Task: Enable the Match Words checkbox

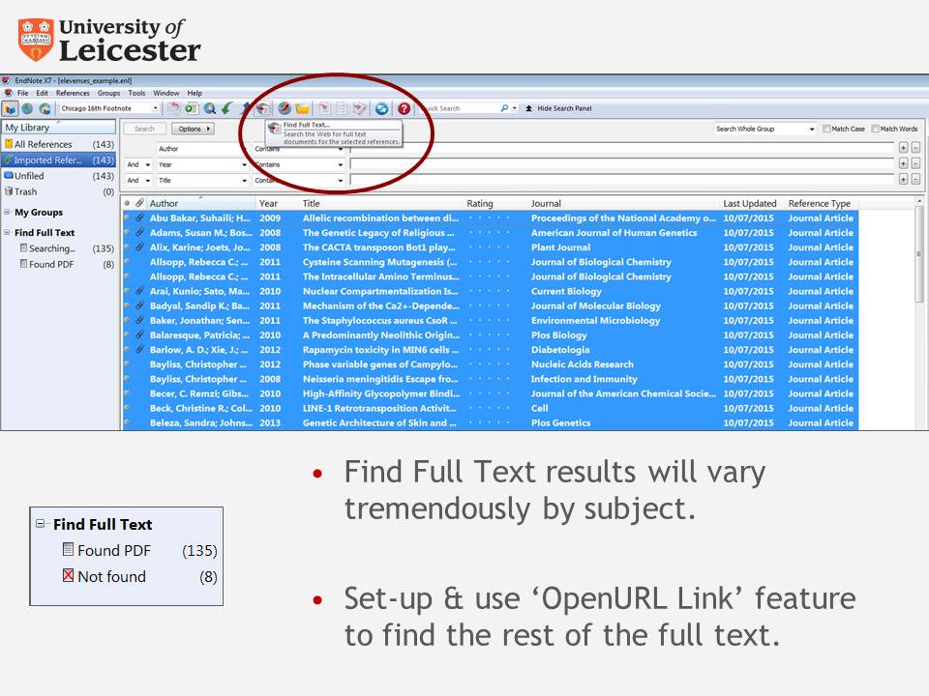Action: point(875,130)
